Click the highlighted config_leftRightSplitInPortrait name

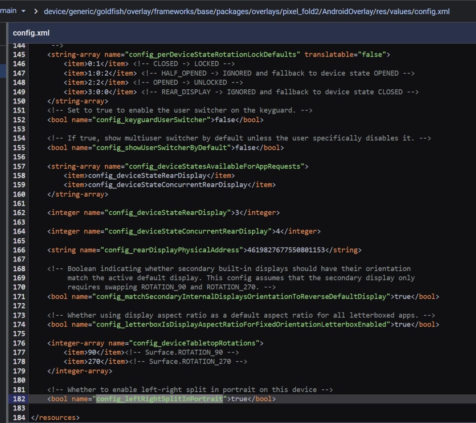click(x=159, y=399)
